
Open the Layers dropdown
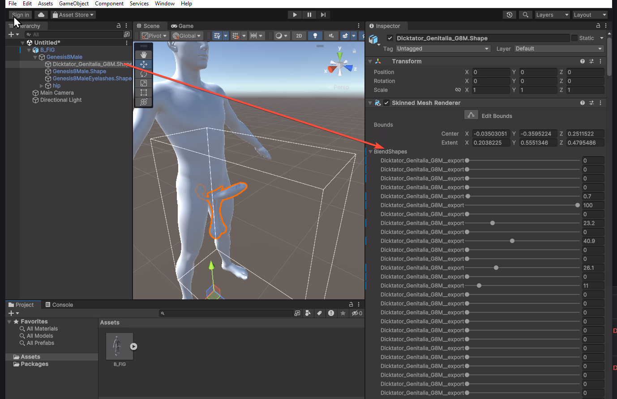coord(553,15)
